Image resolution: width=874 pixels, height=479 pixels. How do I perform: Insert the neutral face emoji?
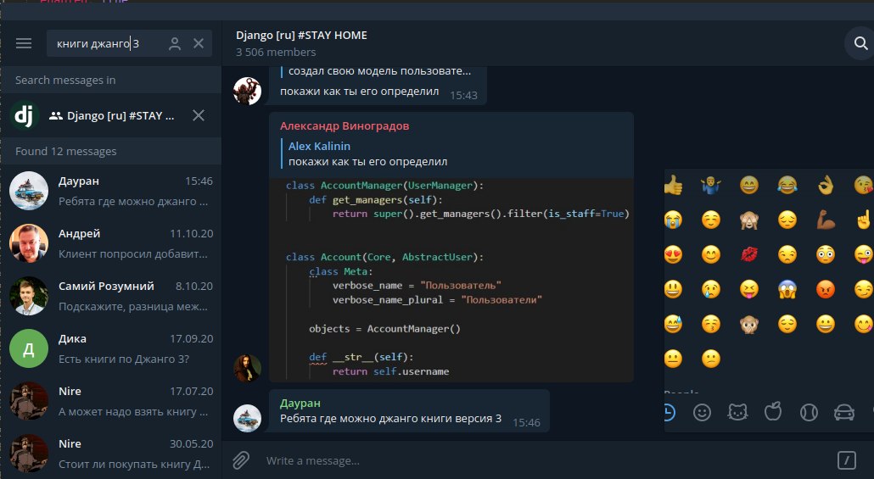[674, 359]
